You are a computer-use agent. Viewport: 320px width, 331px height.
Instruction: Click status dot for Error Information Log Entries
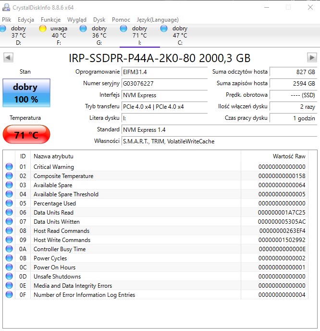[9, 294]
